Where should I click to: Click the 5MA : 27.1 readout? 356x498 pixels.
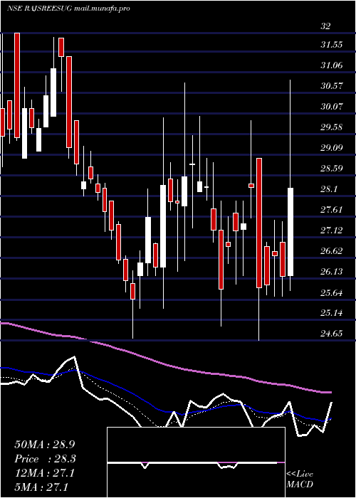coord(41,487)
